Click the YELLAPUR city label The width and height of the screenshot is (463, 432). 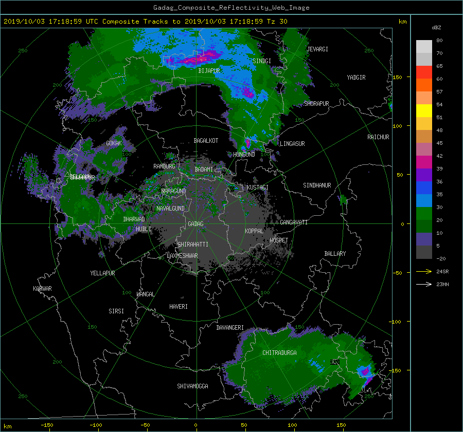[102, 273]
